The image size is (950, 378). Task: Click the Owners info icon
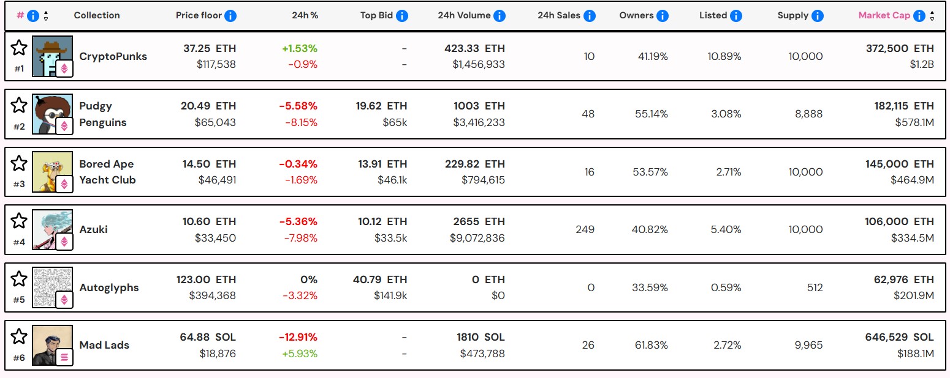pyautogui.click(x=663, y=16)
